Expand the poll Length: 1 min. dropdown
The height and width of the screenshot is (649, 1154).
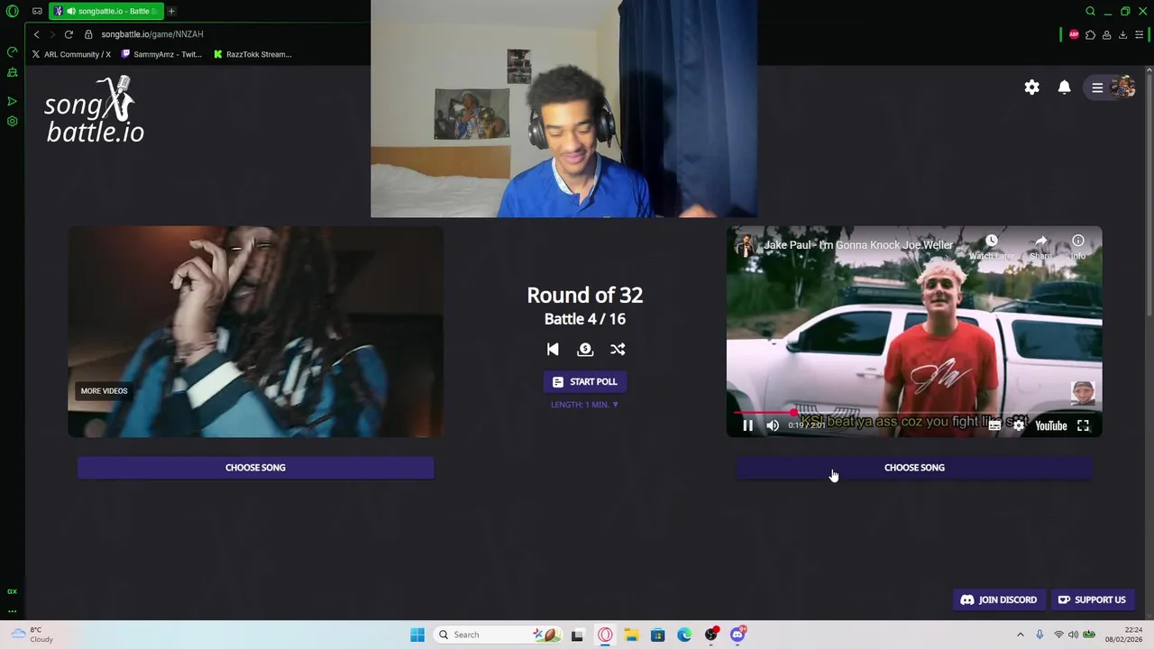click(x=585, y=405)
